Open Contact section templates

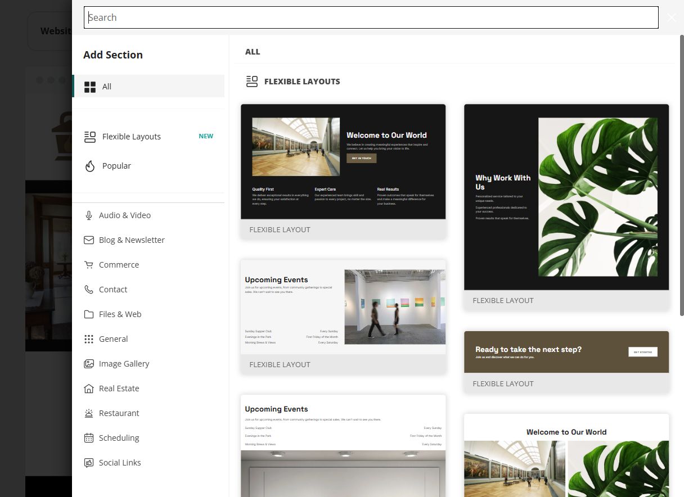(x=113, y=290)
